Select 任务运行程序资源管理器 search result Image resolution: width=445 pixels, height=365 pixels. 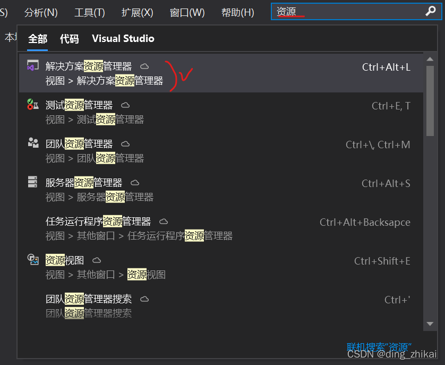point(221,228)
